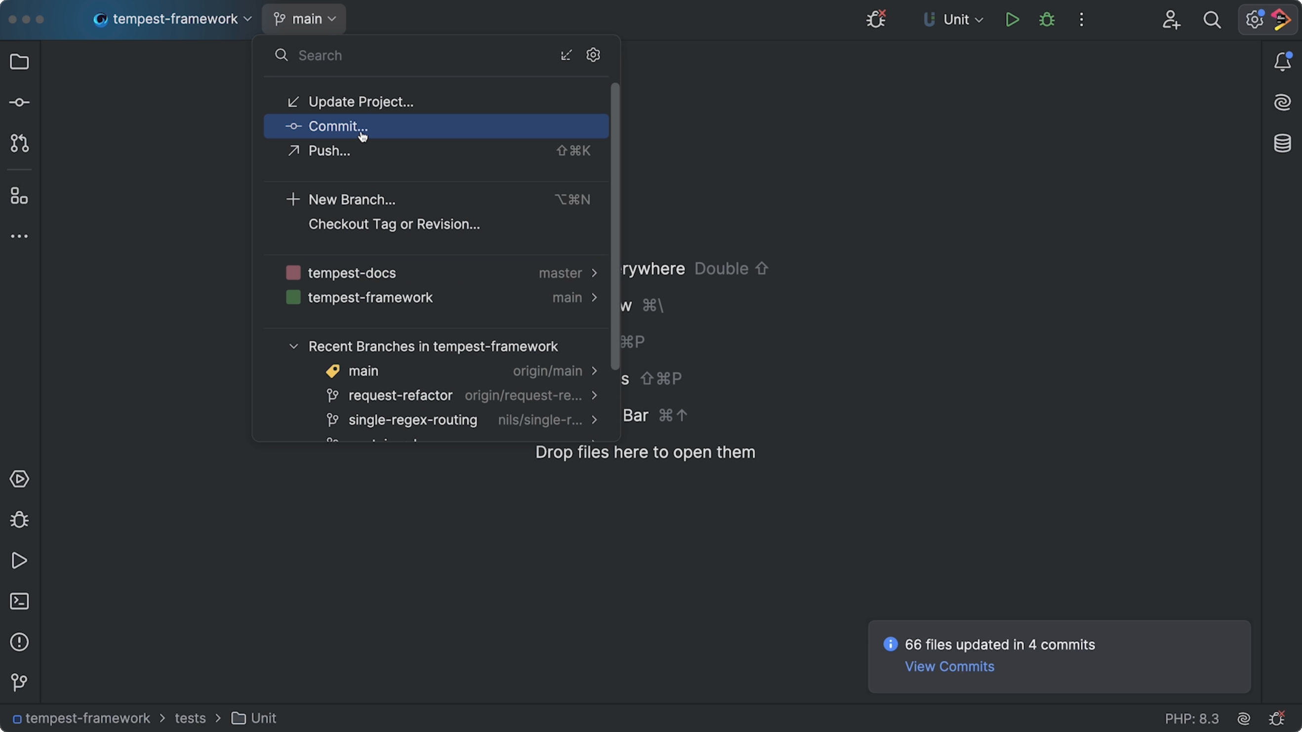
Task: Click '66 files updated in 4 commits' text
Action: pyautogui.click(x=1000, y=645)
